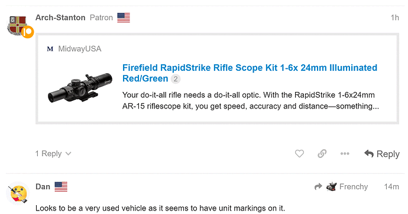The width and height of the screenshot is (408, 214).
Task: Click the MidwayUSA M favicon
Action: (50, 49)
